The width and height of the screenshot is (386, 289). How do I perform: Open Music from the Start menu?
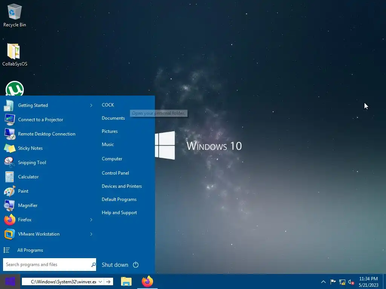108,144
